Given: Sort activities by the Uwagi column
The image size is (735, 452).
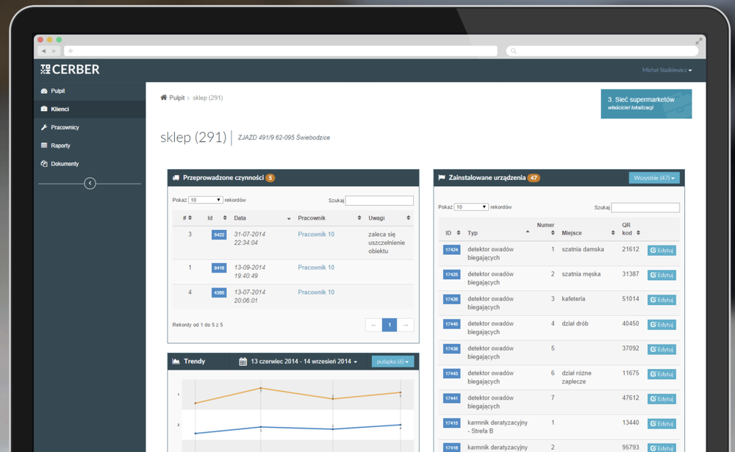Looking at the screenshot, I should tap(389, 218).
